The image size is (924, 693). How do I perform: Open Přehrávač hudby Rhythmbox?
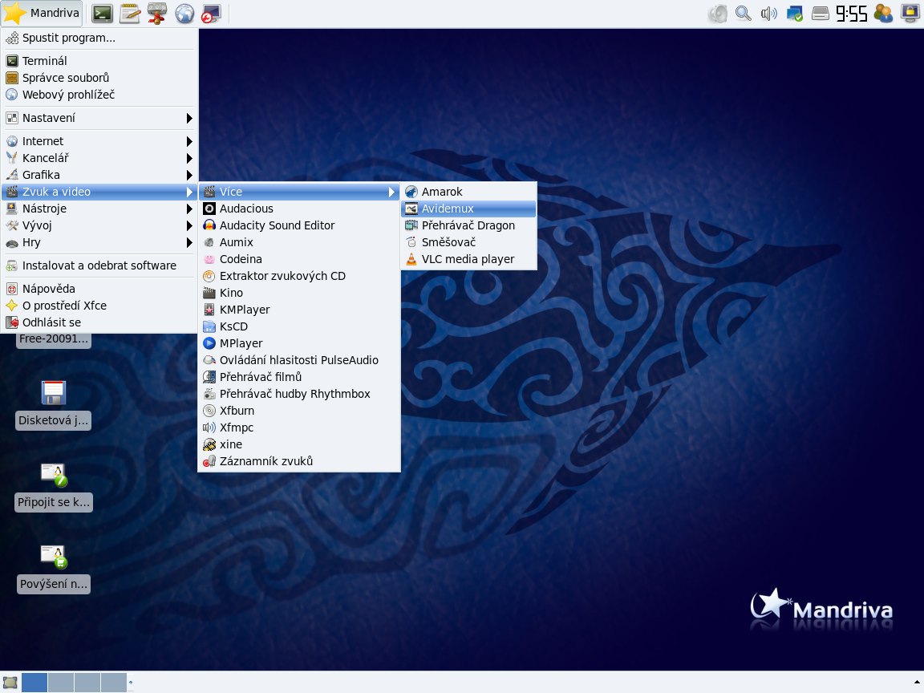click(x=299, y=395)
